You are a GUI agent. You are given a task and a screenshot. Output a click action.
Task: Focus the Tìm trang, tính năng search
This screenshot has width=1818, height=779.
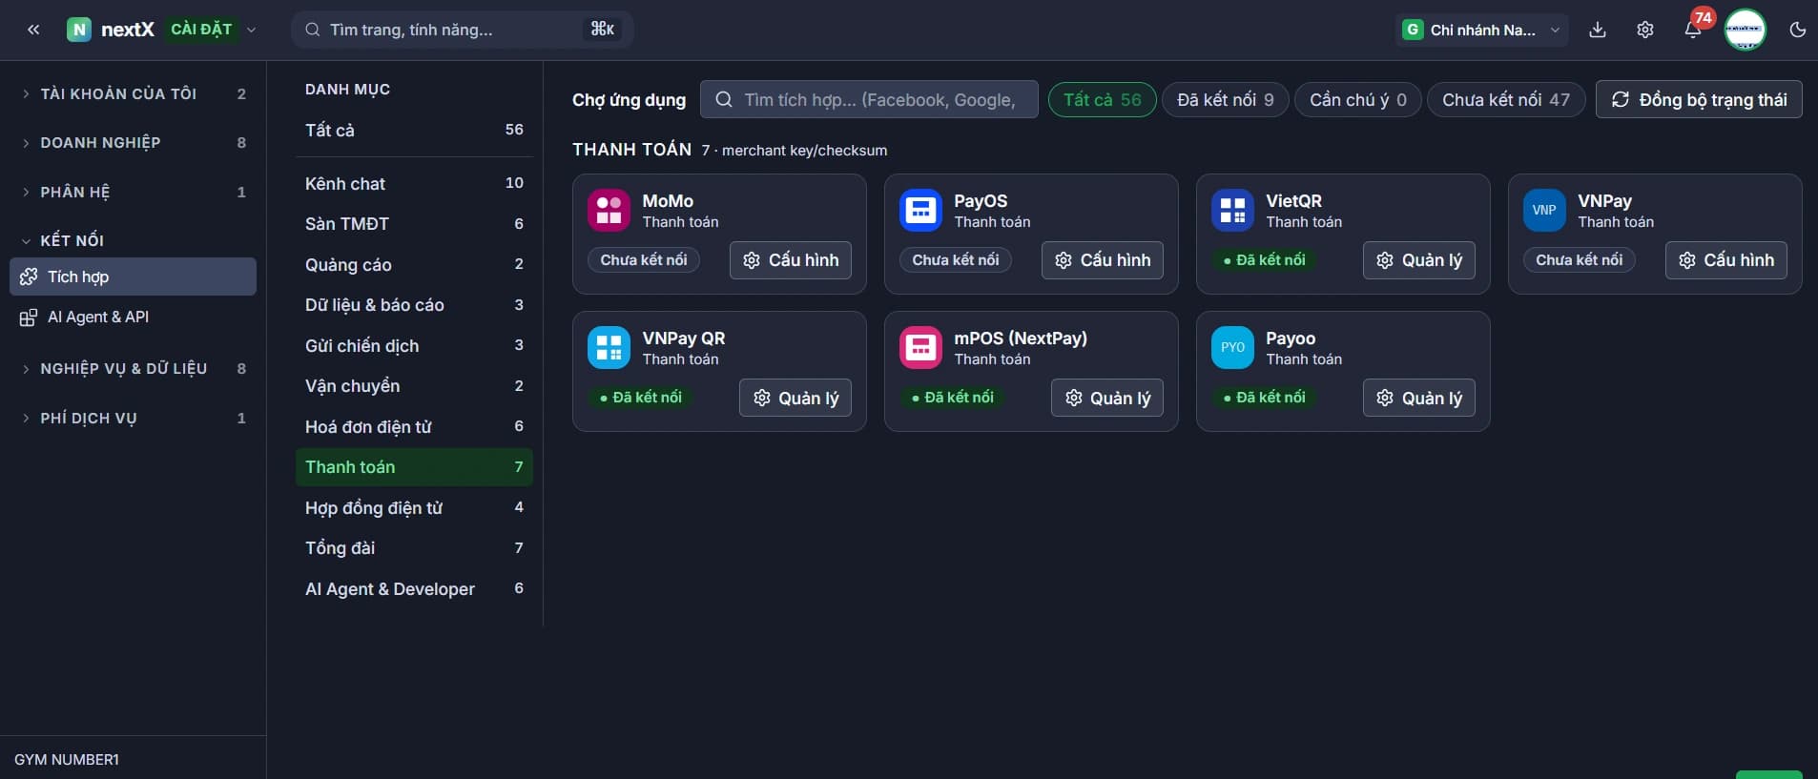463,30
